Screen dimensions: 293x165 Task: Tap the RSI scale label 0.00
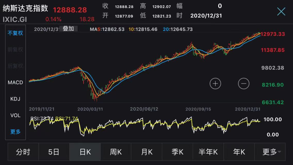point(273,135)
